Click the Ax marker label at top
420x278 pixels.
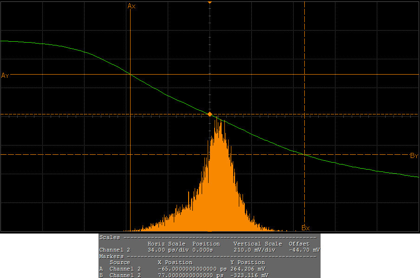pyautogui.click(x=131, y=6)
